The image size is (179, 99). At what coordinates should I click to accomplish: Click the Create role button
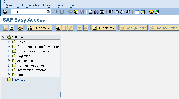click(x=104, y=28)
